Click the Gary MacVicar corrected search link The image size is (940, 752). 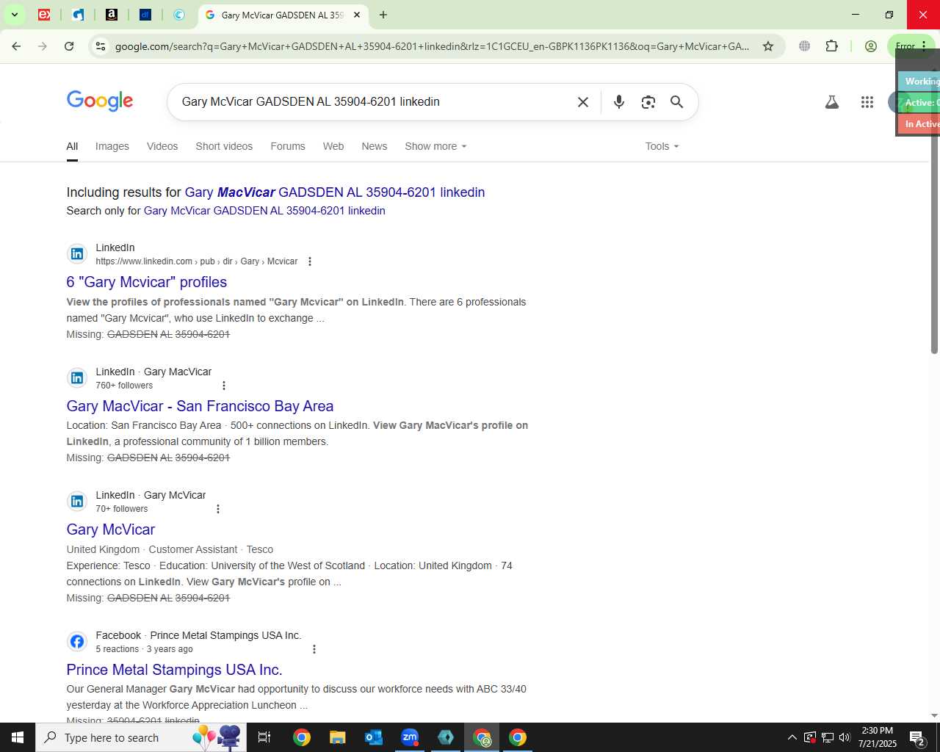coord(335,192)
